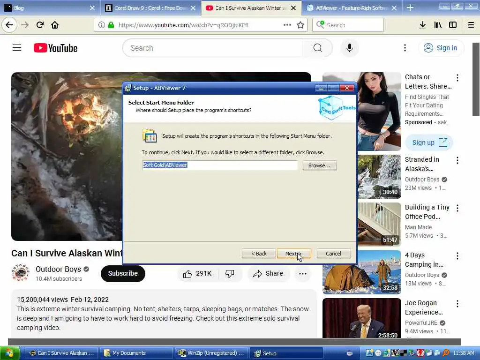Open the Downloads arrow icon
Screen dimensions: 480x360
422,25
